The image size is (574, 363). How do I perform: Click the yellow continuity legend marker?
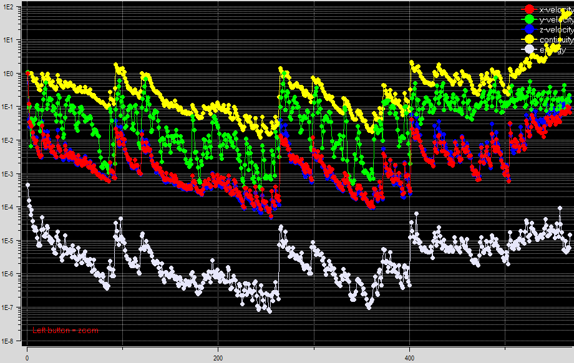point(530,40)
